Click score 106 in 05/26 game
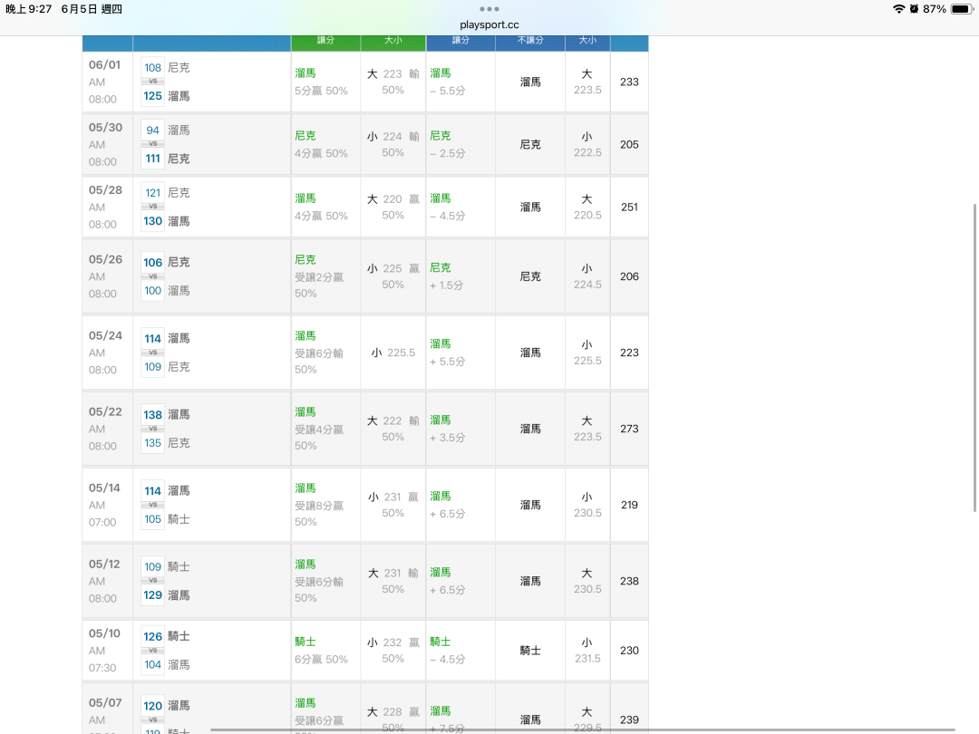The image size is (979, 734). tap(152, 262)
